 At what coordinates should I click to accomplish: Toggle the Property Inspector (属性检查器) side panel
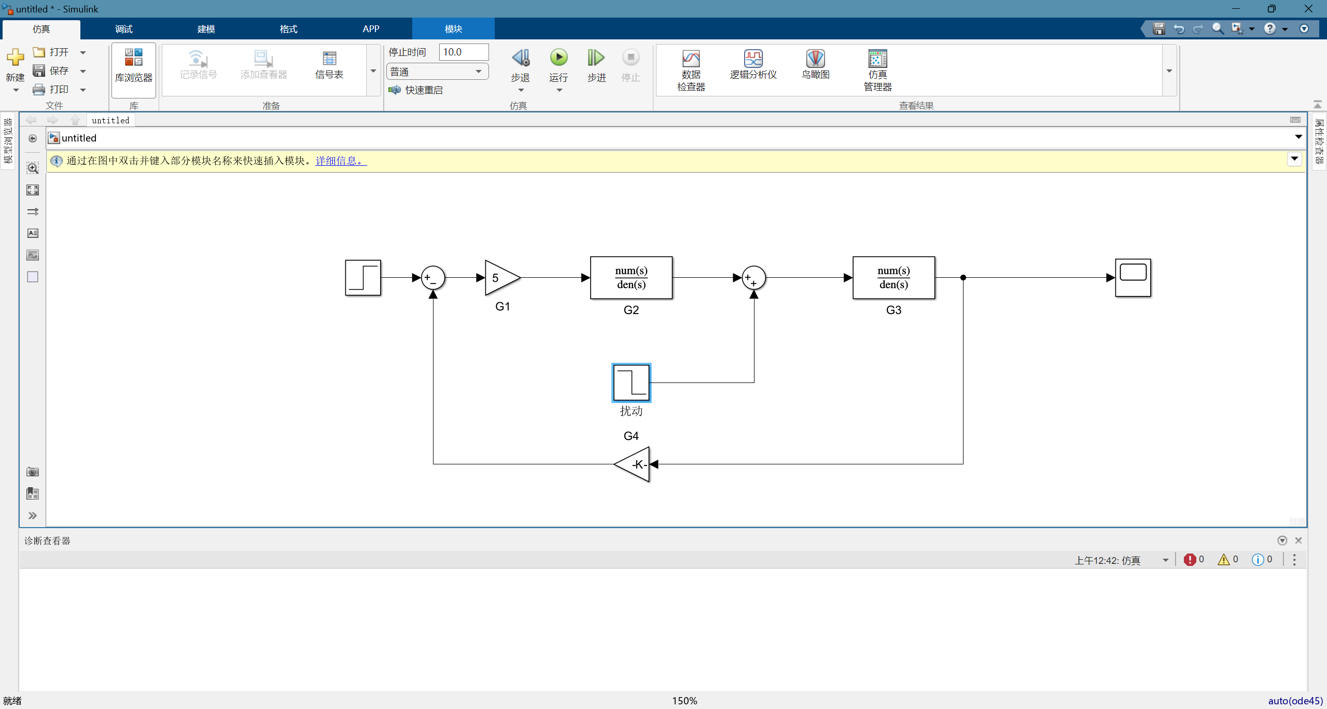(x=1319, y=141)
